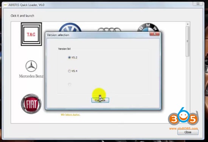Launch the BMW logo icon
Viewport: 208px width, 142px height.
coord(148,28)
